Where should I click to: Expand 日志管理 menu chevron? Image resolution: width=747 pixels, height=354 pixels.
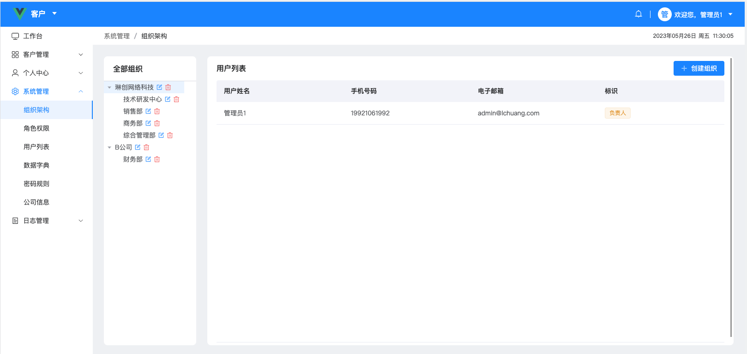pos(81,221)
